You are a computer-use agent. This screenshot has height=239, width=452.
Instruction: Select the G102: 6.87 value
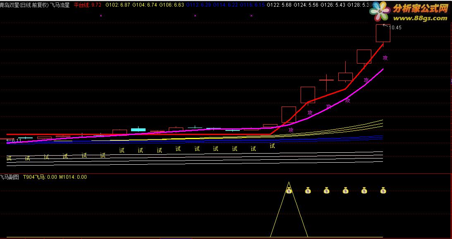118,5
